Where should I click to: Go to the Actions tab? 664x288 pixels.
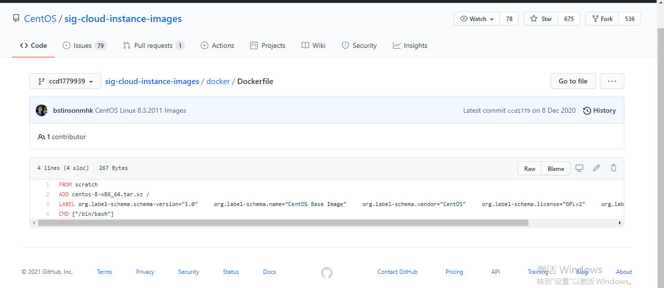pos(217,45)
